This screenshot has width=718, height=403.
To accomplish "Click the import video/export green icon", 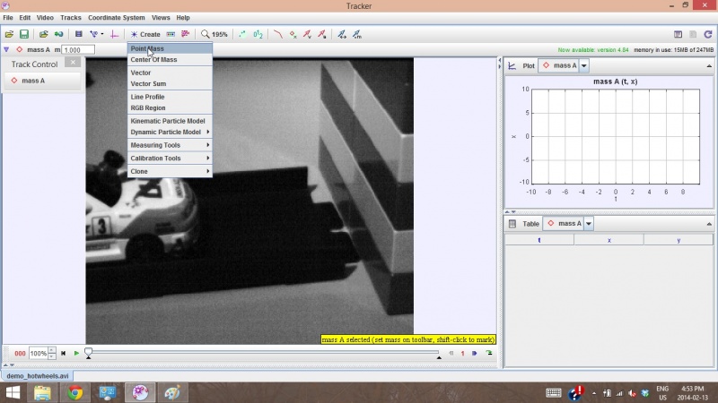I will click(58, 34).
